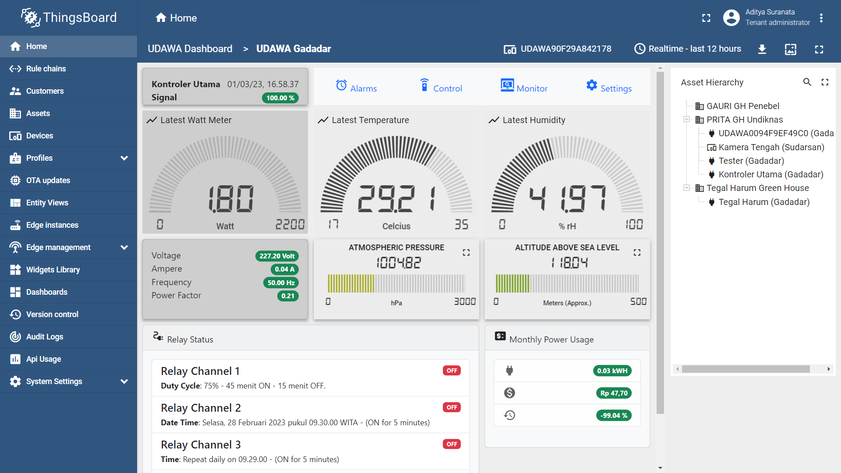Select Tester (Gadadar) tree item
841x473 pixels.
pyautogui.click(x=746, y=161)
